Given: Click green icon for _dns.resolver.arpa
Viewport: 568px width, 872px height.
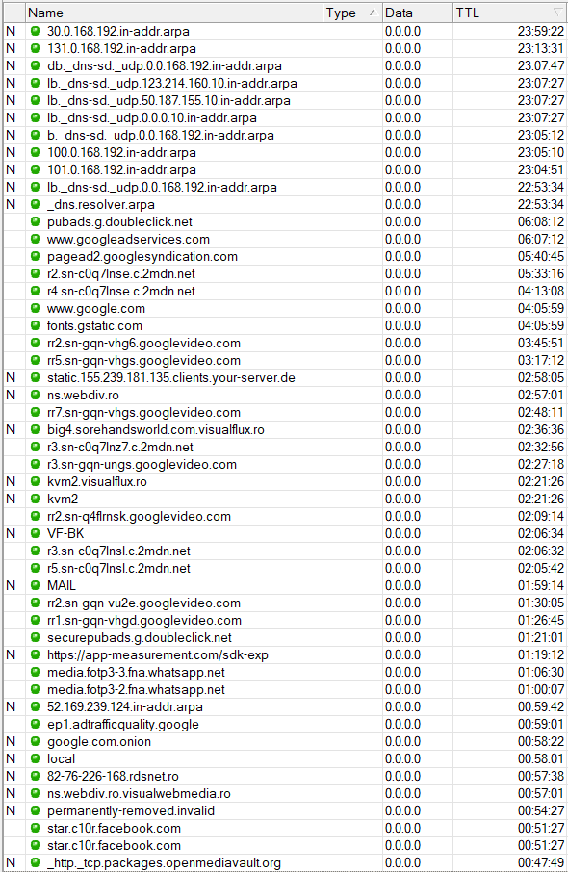Looking at the screenshot, I should click(36, 204).
